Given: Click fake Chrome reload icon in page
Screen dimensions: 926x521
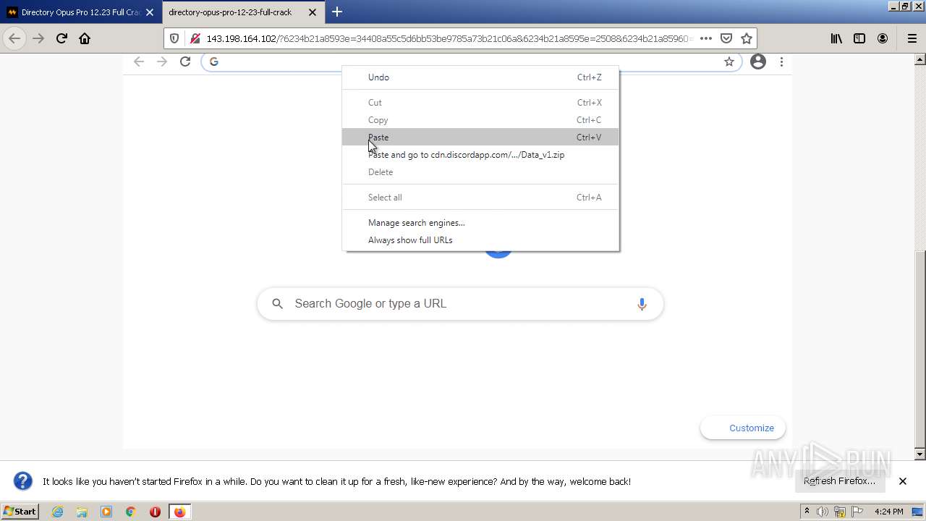Looking at the screenshot, I should pos(185,62).
